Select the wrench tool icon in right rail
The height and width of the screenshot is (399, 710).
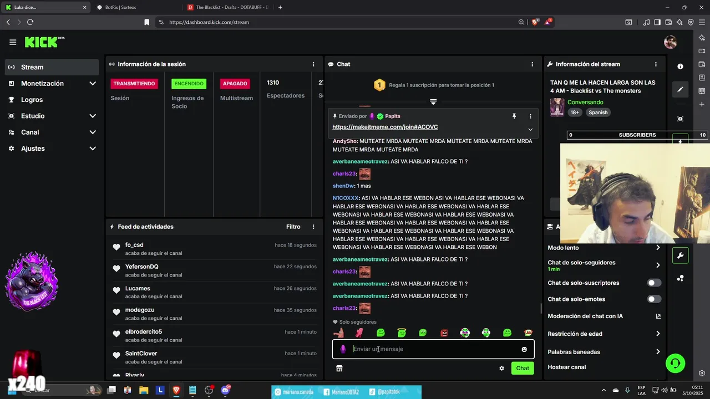pyautogui.click(x=680, y=255)
